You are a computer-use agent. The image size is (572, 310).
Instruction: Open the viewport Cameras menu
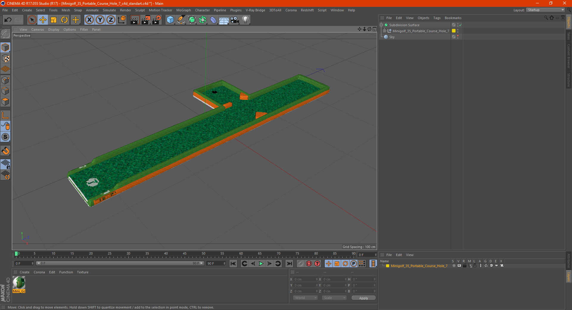click(x=38, y=30)
